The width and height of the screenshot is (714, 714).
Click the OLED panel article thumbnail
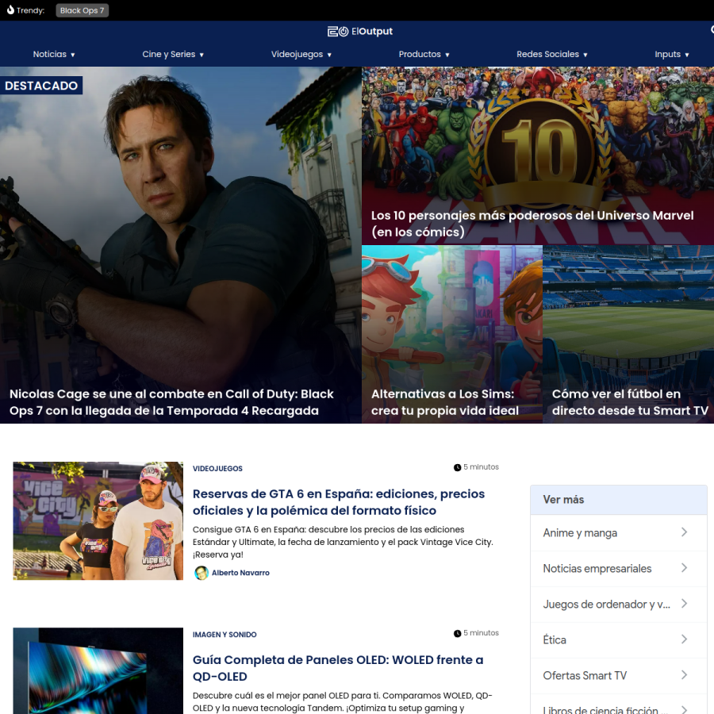coord(98,670)
